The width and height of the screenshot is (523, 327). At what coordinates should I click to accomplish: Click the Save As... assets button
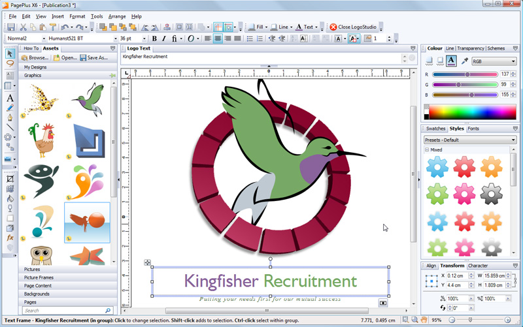[93, 57]
